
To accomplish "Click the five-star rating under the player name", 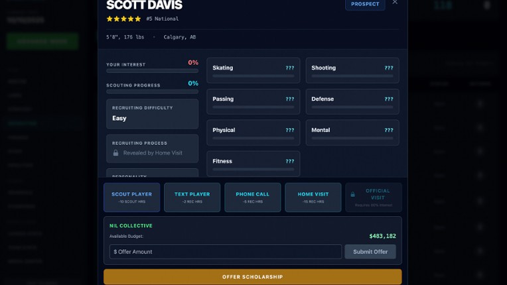I will [124, 19].
